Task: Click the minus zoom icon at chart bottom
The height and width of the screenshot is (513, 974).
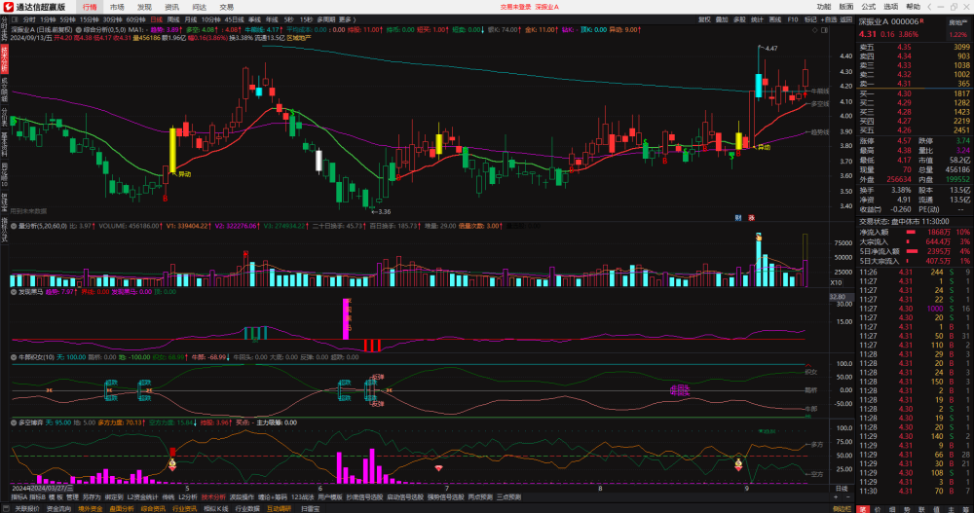Action: pyautogui.click(x=848, y=496)
